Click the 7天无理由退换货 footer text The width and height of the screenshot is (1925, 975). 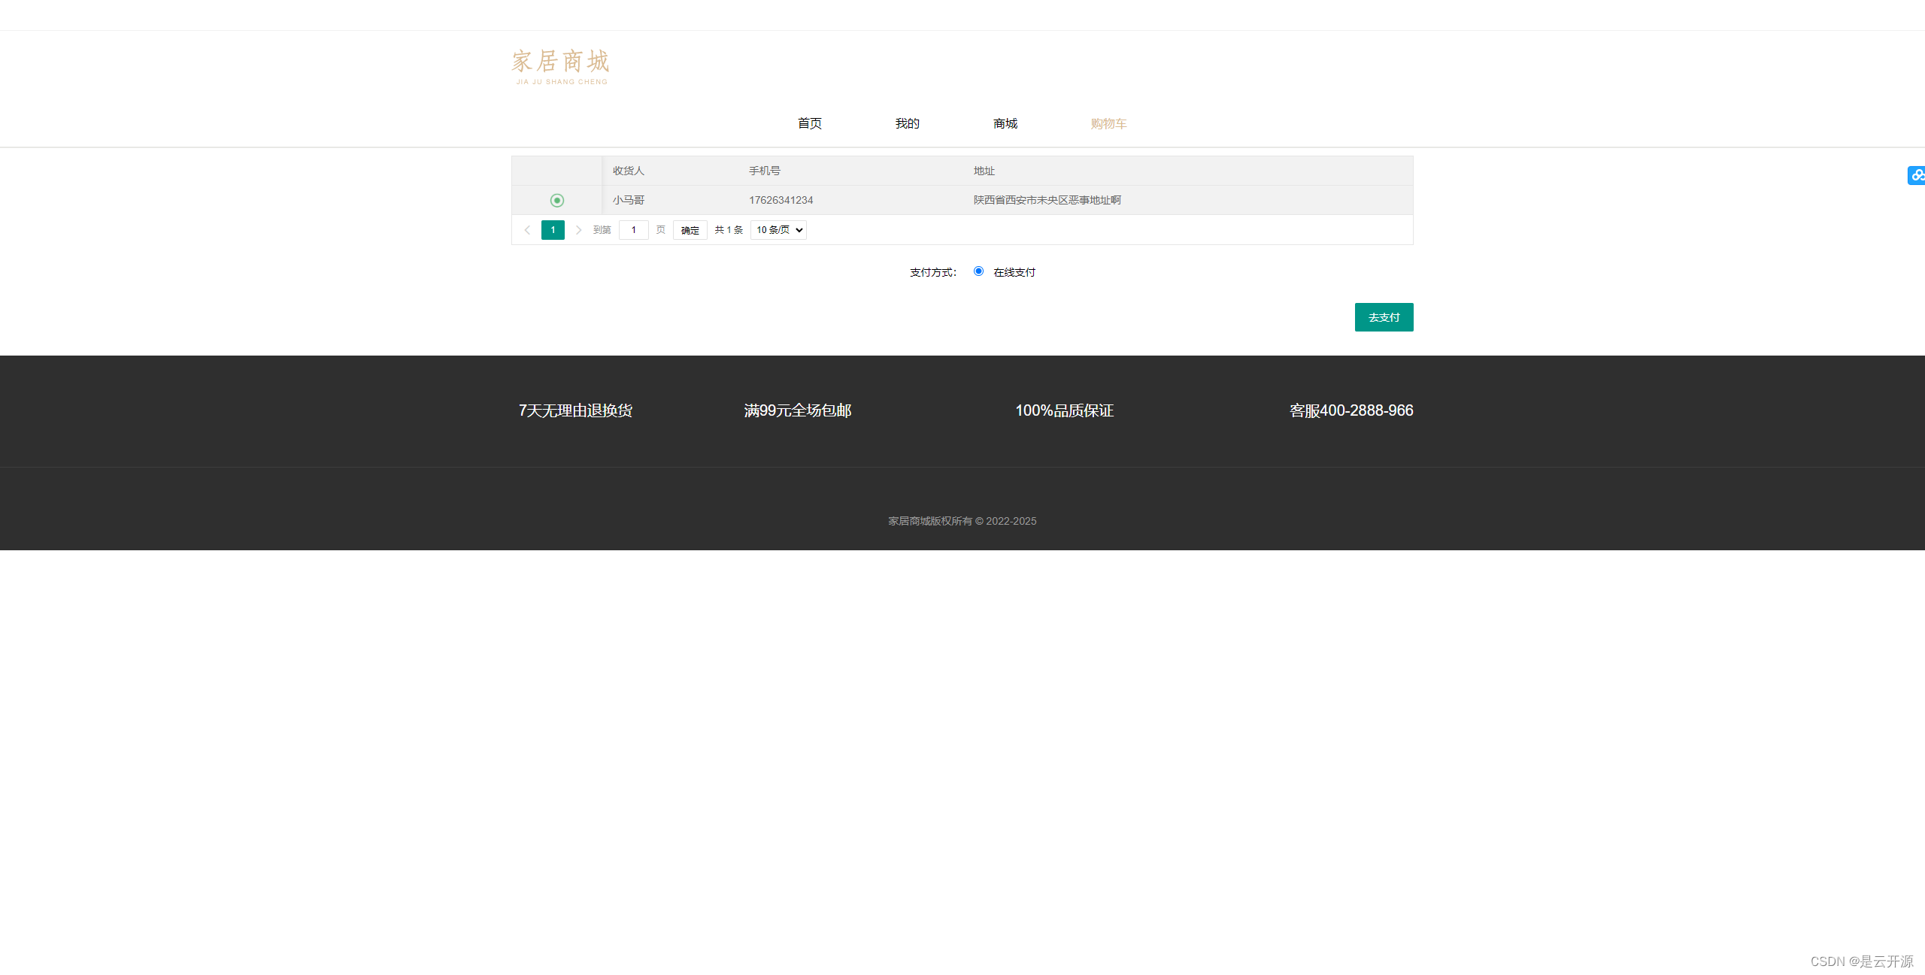[575, 410]
